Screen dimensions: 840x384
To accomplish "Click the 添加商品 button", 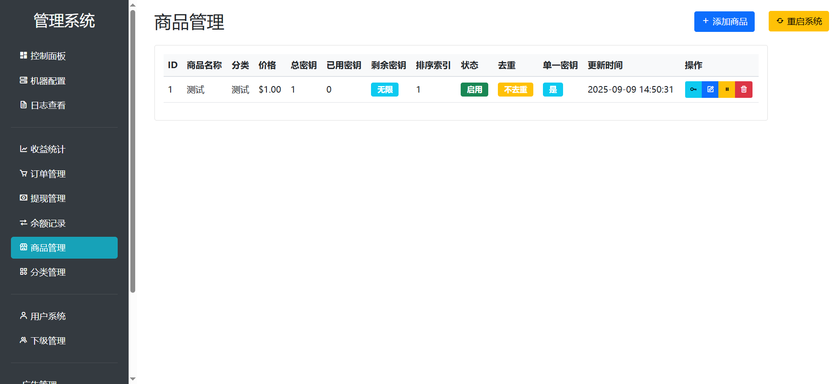I will click(724, 21).
